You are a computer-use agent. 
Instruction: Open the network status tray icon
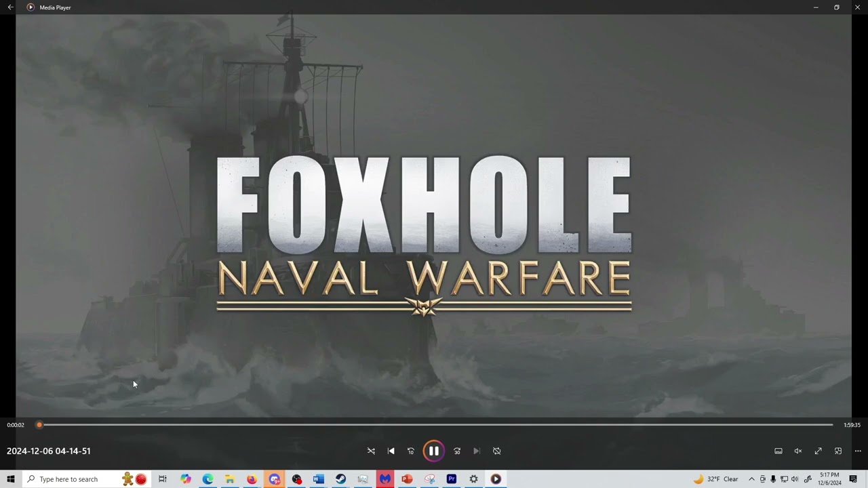[784, 479]
